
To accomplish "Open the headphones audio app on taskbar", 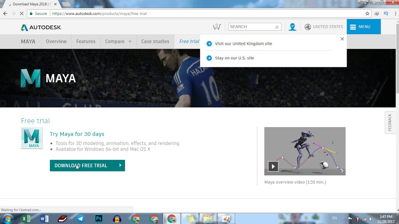I will tap(117, 219).
